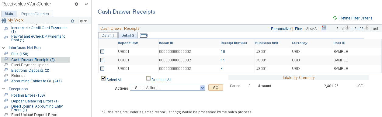Click Refine Filter Criteria link
382x117 pixels.
point(356,18)
